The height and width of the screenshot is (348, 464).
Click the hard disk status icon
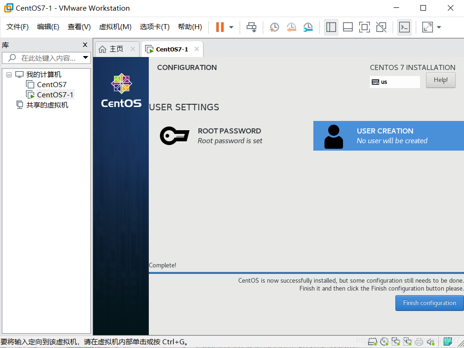click(x=372, y=342)
